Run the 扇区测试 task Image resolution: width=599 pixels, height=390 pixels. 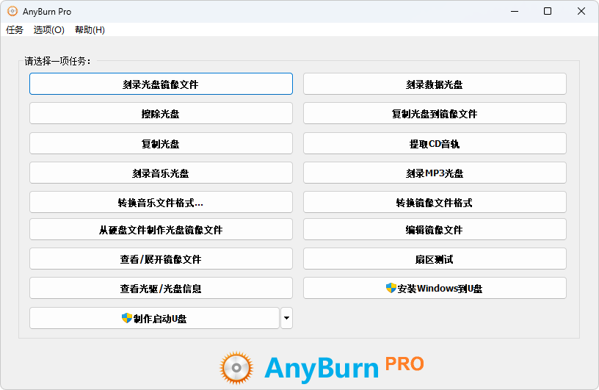435,259
